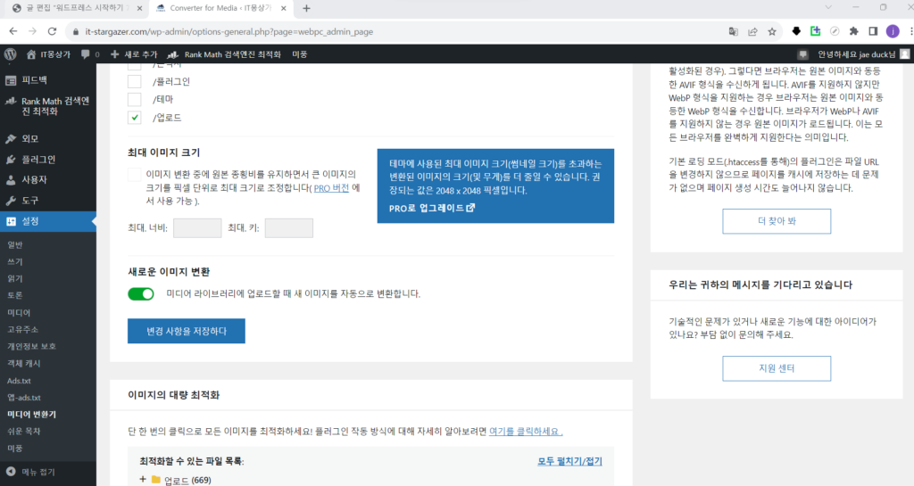Viewport: 914px width, 486px height.
Task: Open 지원 센터 button
Action: tap(777, 368)
